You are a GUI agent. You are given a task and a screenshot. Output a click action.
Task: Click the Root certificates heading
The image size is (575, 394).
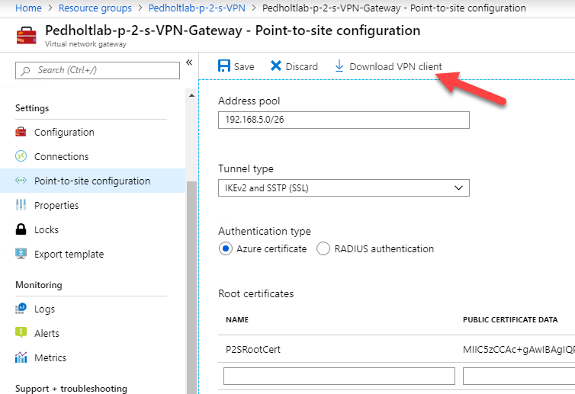(256, 293)
